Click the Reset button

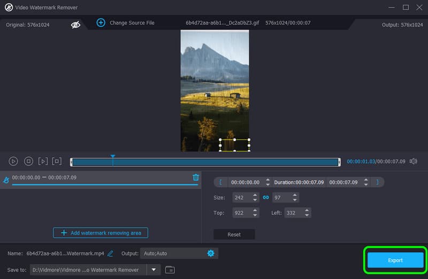click(234, 235)
